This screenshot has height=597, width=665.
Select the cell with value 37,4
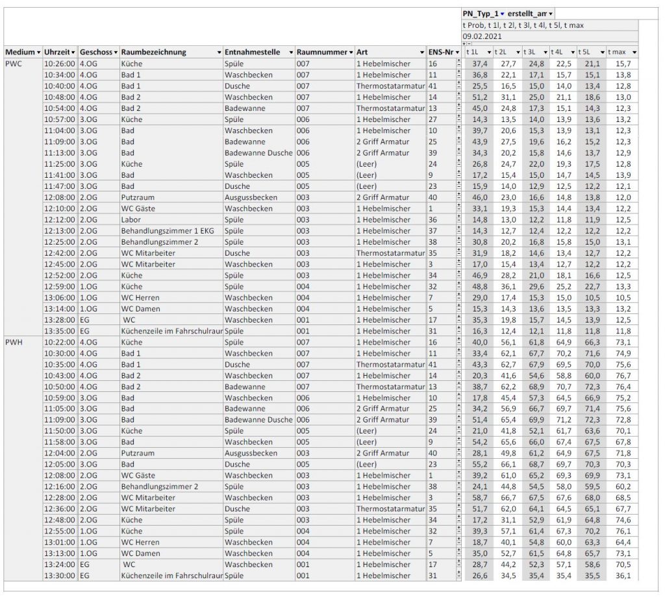(479, 64)
